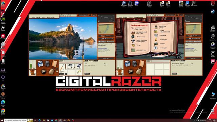Click the blue underlined link in left info panel
The height and width of the screenshot is (122, 217).
tap(102, 48)
